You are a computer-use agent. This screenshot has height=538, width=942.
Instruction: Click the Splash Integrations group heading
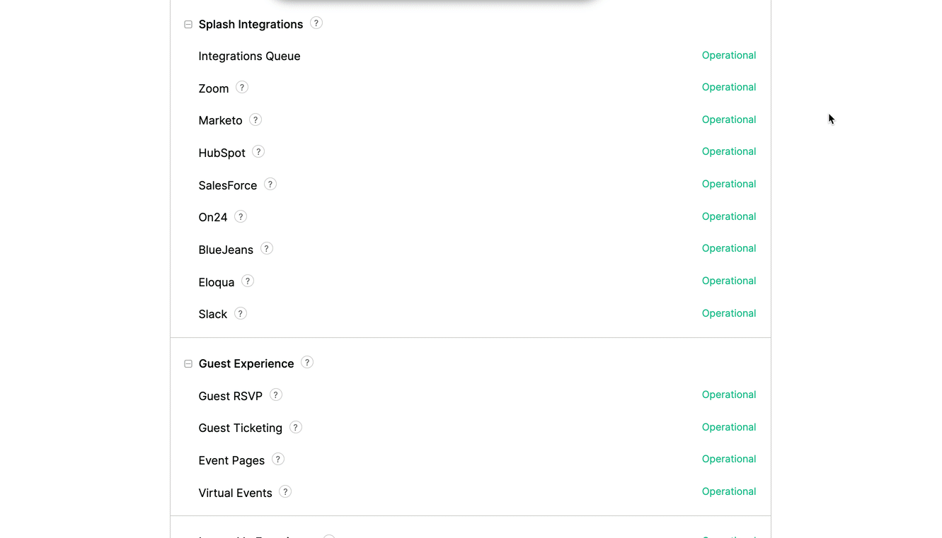coord(251,25)
